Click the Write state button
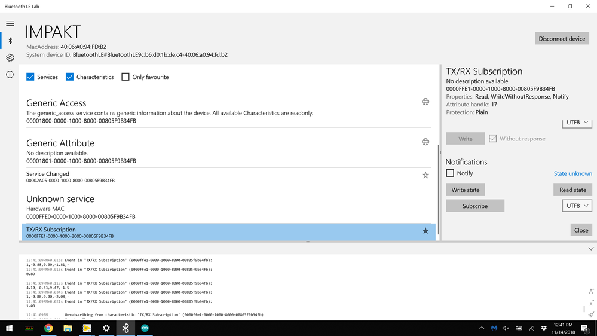The height and width of the screenshot is (336, 597). pos(466,190)
